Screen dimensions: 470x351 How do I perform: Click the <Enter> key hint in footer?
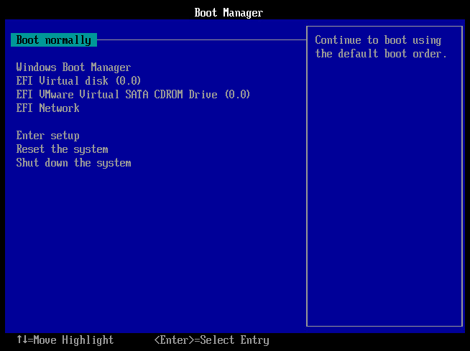pyautogui.click(x=173, y=340)
